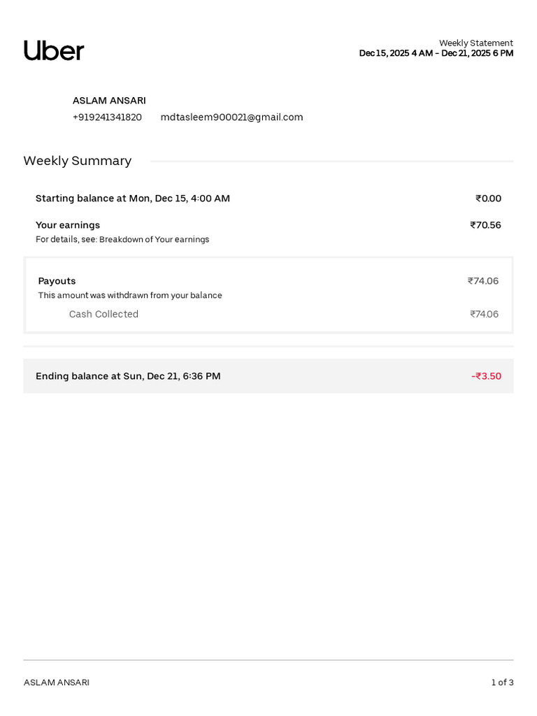Screen dimensions: 537x716
Task: Open the Breakdown of Your earnings link
Action: click(x=155, y=239)
